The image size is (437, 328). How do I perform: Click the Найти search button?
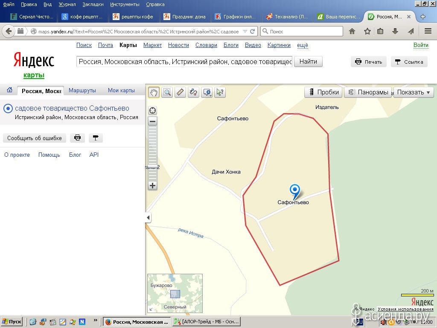(x=308, y=61)
